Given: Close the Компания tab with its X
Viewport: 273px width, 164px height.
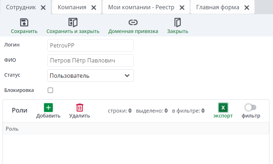Looking at the screenshot, I should 94,7.
